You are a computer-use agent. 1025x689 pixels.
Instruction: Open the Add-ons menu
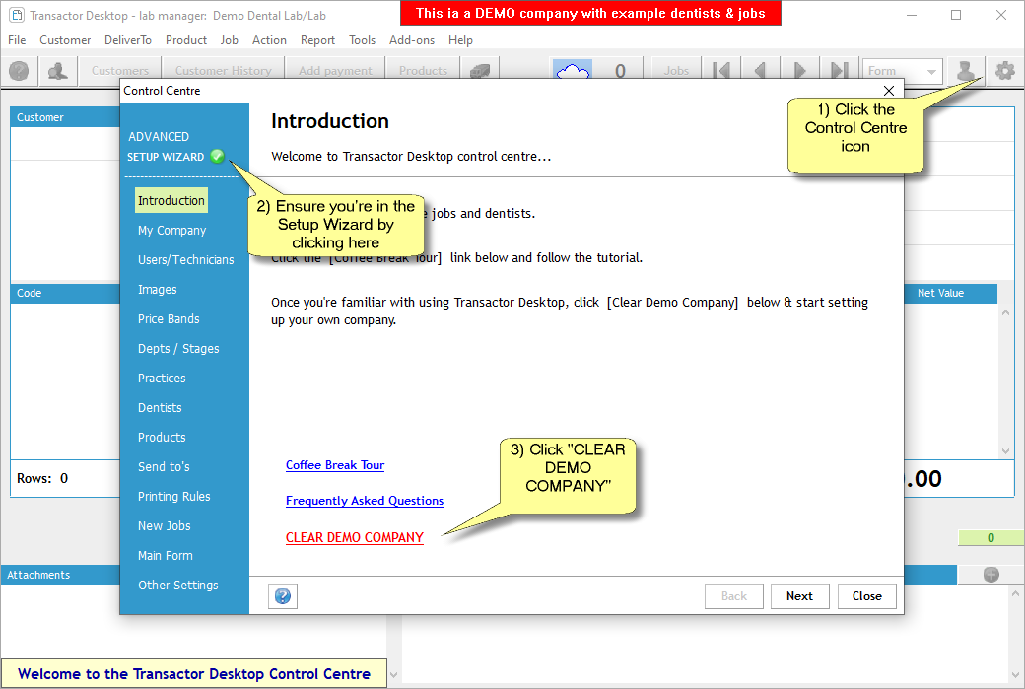pyautogui.click(x=411, y=40)
